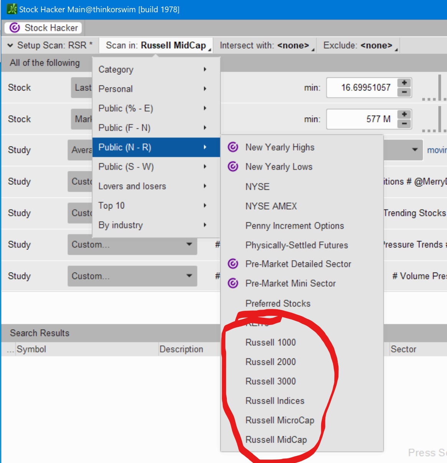Open the Lovers and losers submenu
Viewport: 447px width, 463px height.
[x=156, y=186]
